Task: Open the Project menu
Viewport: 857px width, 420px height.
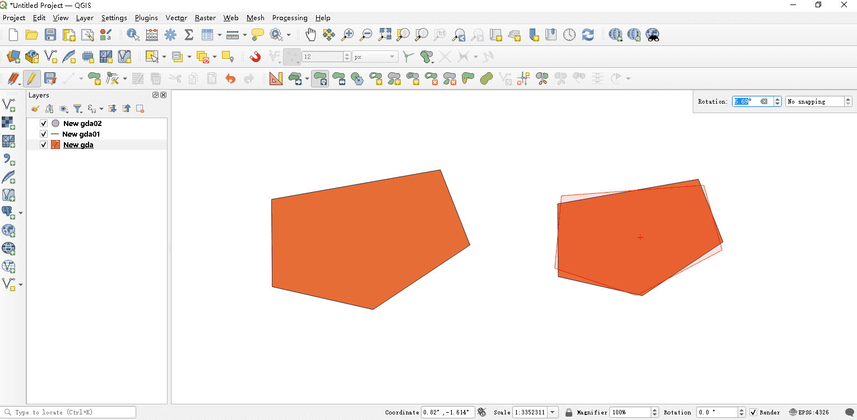Action: click(x=14, y=18)
